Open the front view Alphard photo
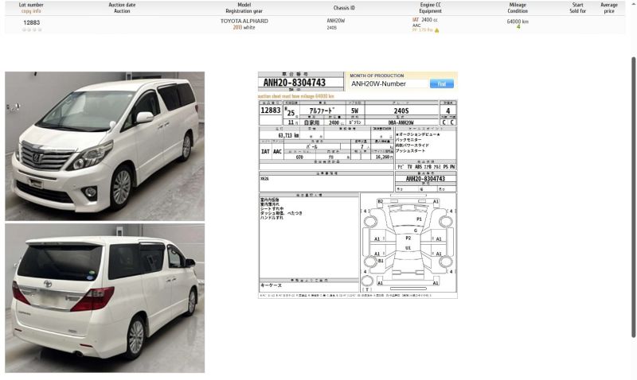This screenshot has width=637, height=380. [105, 146]
